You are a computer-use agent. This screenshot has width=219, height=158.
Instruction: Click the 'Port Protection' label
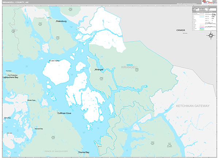(12, 75)
